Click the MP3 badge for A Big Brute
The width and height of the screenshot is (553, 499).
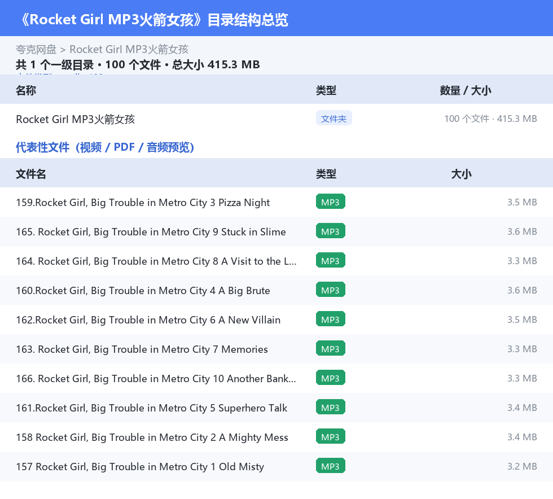point(331,290)
